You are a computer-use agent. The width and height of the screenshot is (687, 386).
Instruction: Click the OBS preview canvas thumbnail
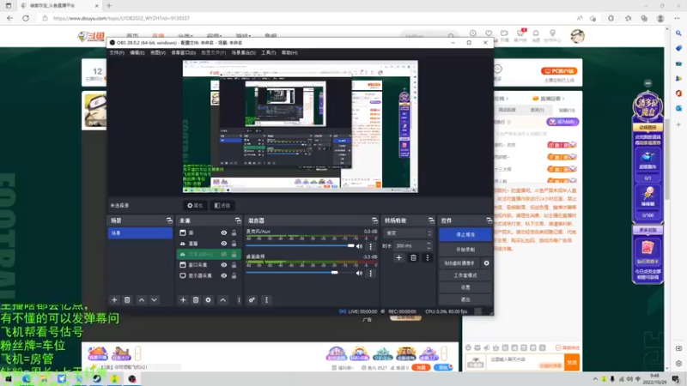300,126
